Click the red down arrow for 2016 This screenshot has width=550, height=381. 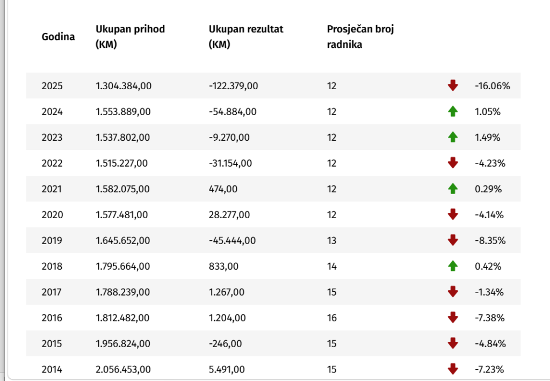tap(453, 318)
